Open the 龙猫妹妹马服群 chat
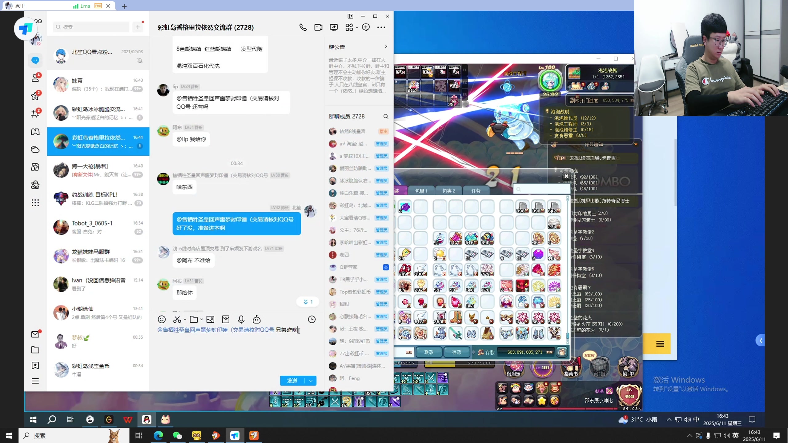Screen dimensions: 788x443 (x=98, y=256)
